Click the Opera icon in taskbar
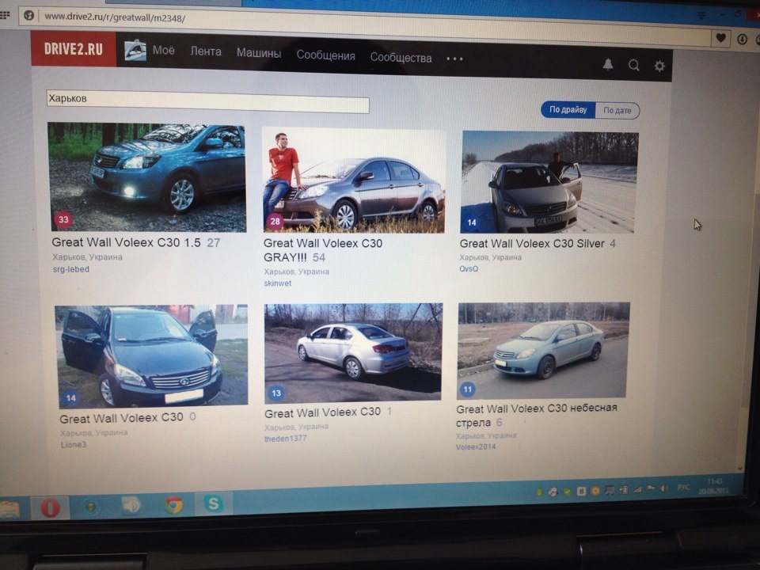Image resolution: width=760 pixels, height=570 pixels. pos(50,508)
